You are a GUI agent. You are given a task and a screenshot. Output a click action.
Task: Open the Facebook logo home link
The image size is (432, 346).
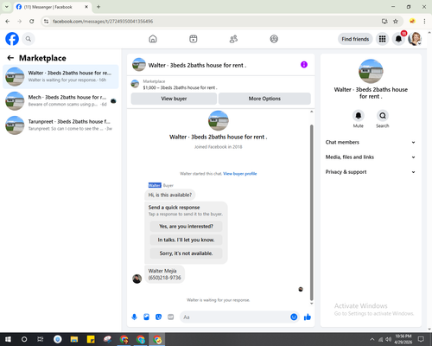[12, 39]
